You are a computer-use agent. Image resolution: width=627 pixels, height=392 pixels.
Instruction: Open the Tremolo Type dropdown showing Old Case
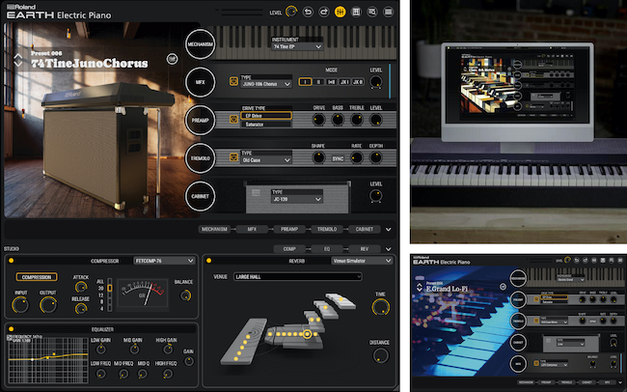(x=265, y=160)
